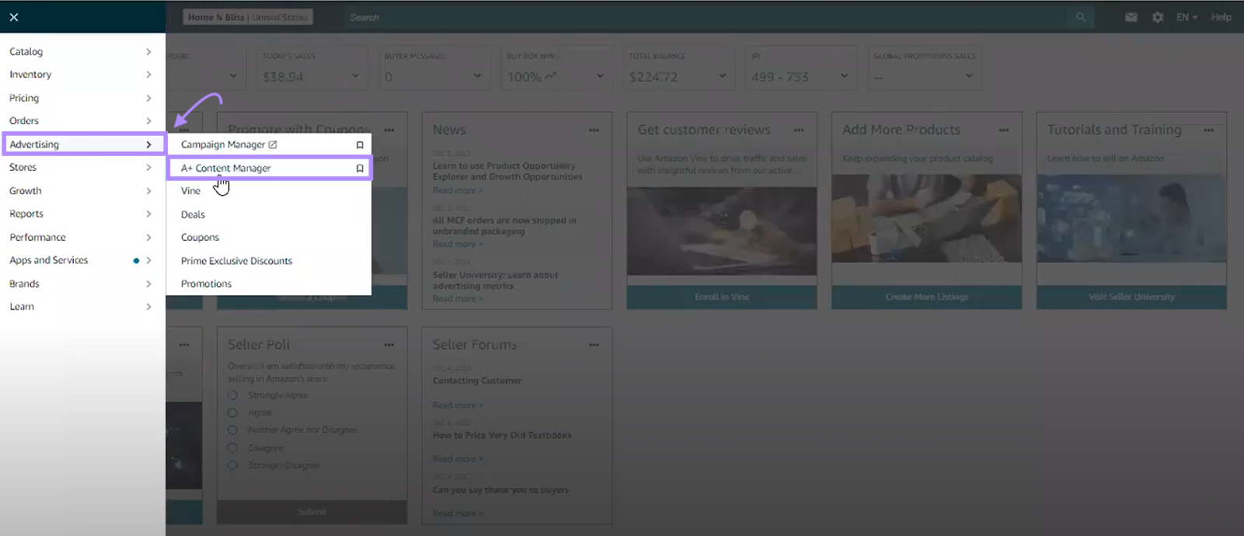Viewport: 1244px width, 536px height.
Task: Click the search magnifier icon
Action: [1081, 17]
